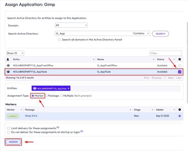The width and height of the screenshot is (188, 151).
Task: Open help tooltip for startup or login option
Action: coord(82,131)
